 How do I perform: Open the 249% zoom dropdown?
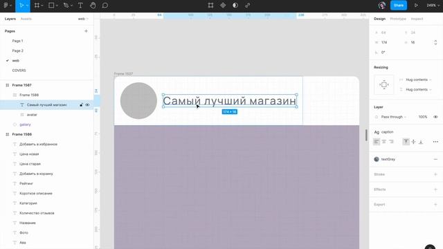tap(433, 6)
